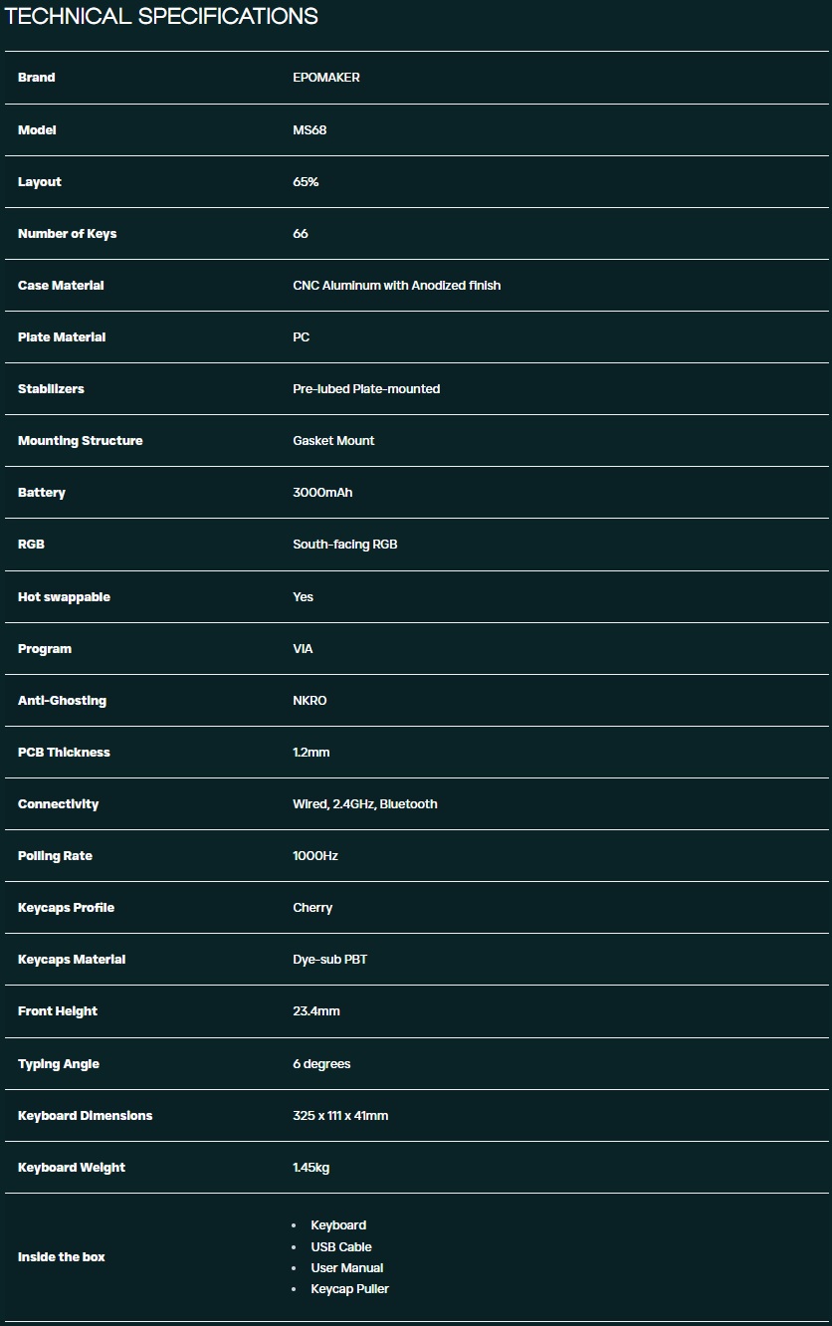Viewport: 832px width, 1326px height.
Task: Select the NKRO anti-ghosting value
Action: (x=310, y=701)
